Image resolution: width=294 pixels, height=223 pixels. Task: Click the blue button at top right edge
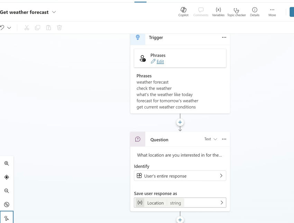coord(292,12)
